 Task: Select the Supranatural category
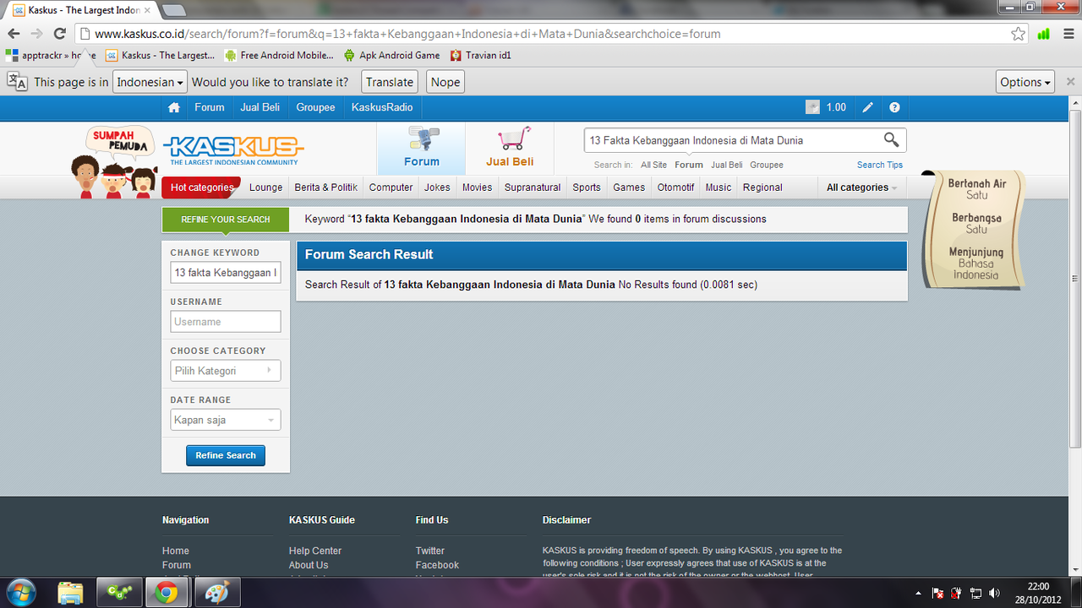click(533, 187)
